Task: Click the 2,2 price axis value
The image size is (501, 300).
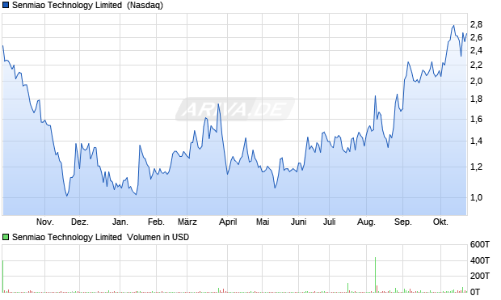Action: [x=477, y=65]
